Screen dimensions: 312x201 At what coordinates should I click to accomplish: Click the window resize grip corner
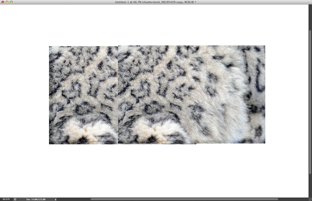coord(310,199)
